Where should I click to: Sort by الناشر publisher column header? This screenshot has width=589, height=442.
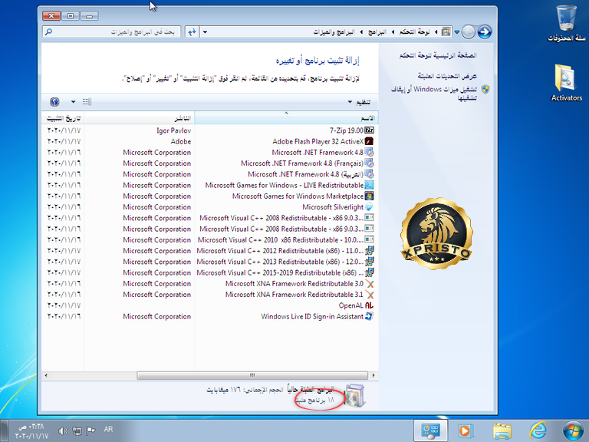(140, 118)
